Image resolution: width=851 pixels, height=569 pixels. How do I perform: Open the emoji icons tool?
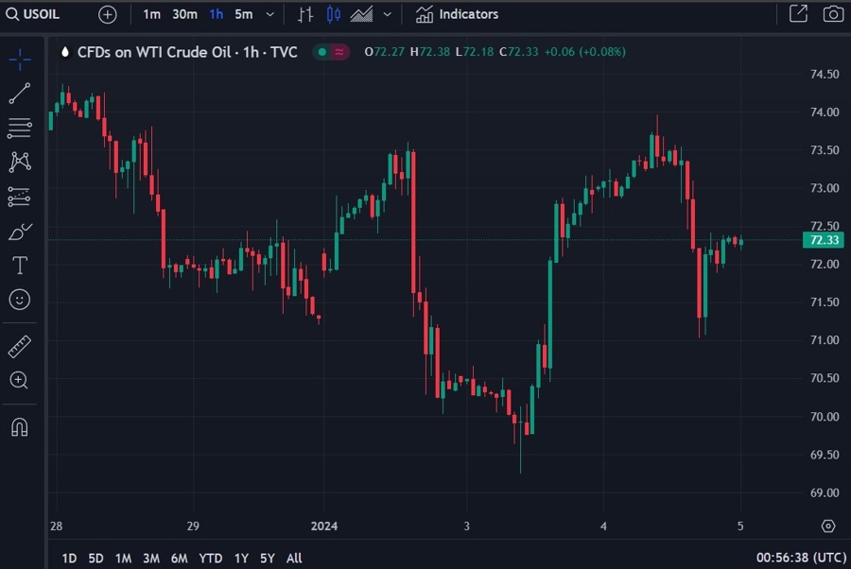click(x=20, y=300)
